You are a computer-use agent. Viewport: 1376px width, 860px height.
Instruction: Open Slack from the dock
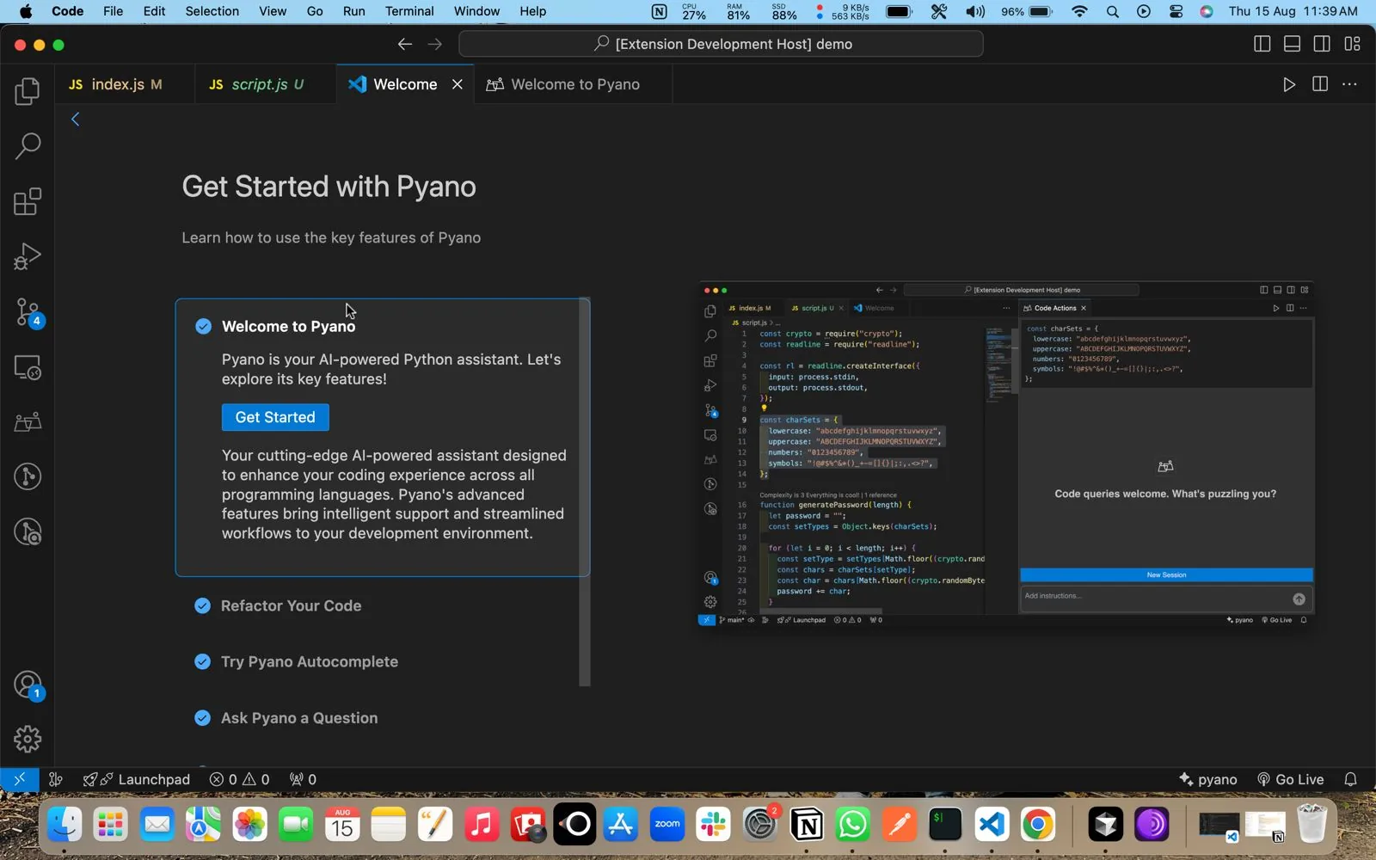[x=713, y=826]
